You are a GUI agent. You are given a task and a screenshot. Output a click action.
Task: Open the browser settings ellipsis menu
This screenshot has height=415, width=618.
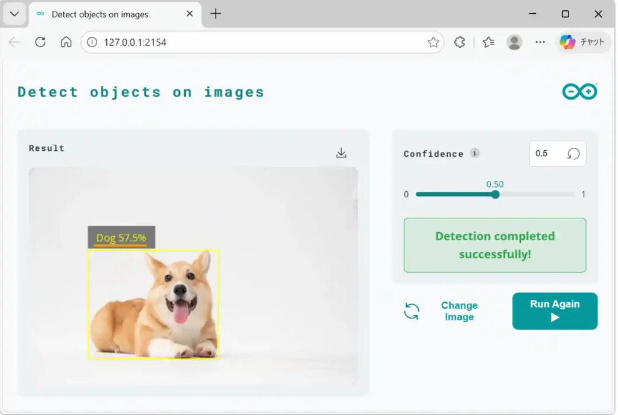tap(540, 42)
